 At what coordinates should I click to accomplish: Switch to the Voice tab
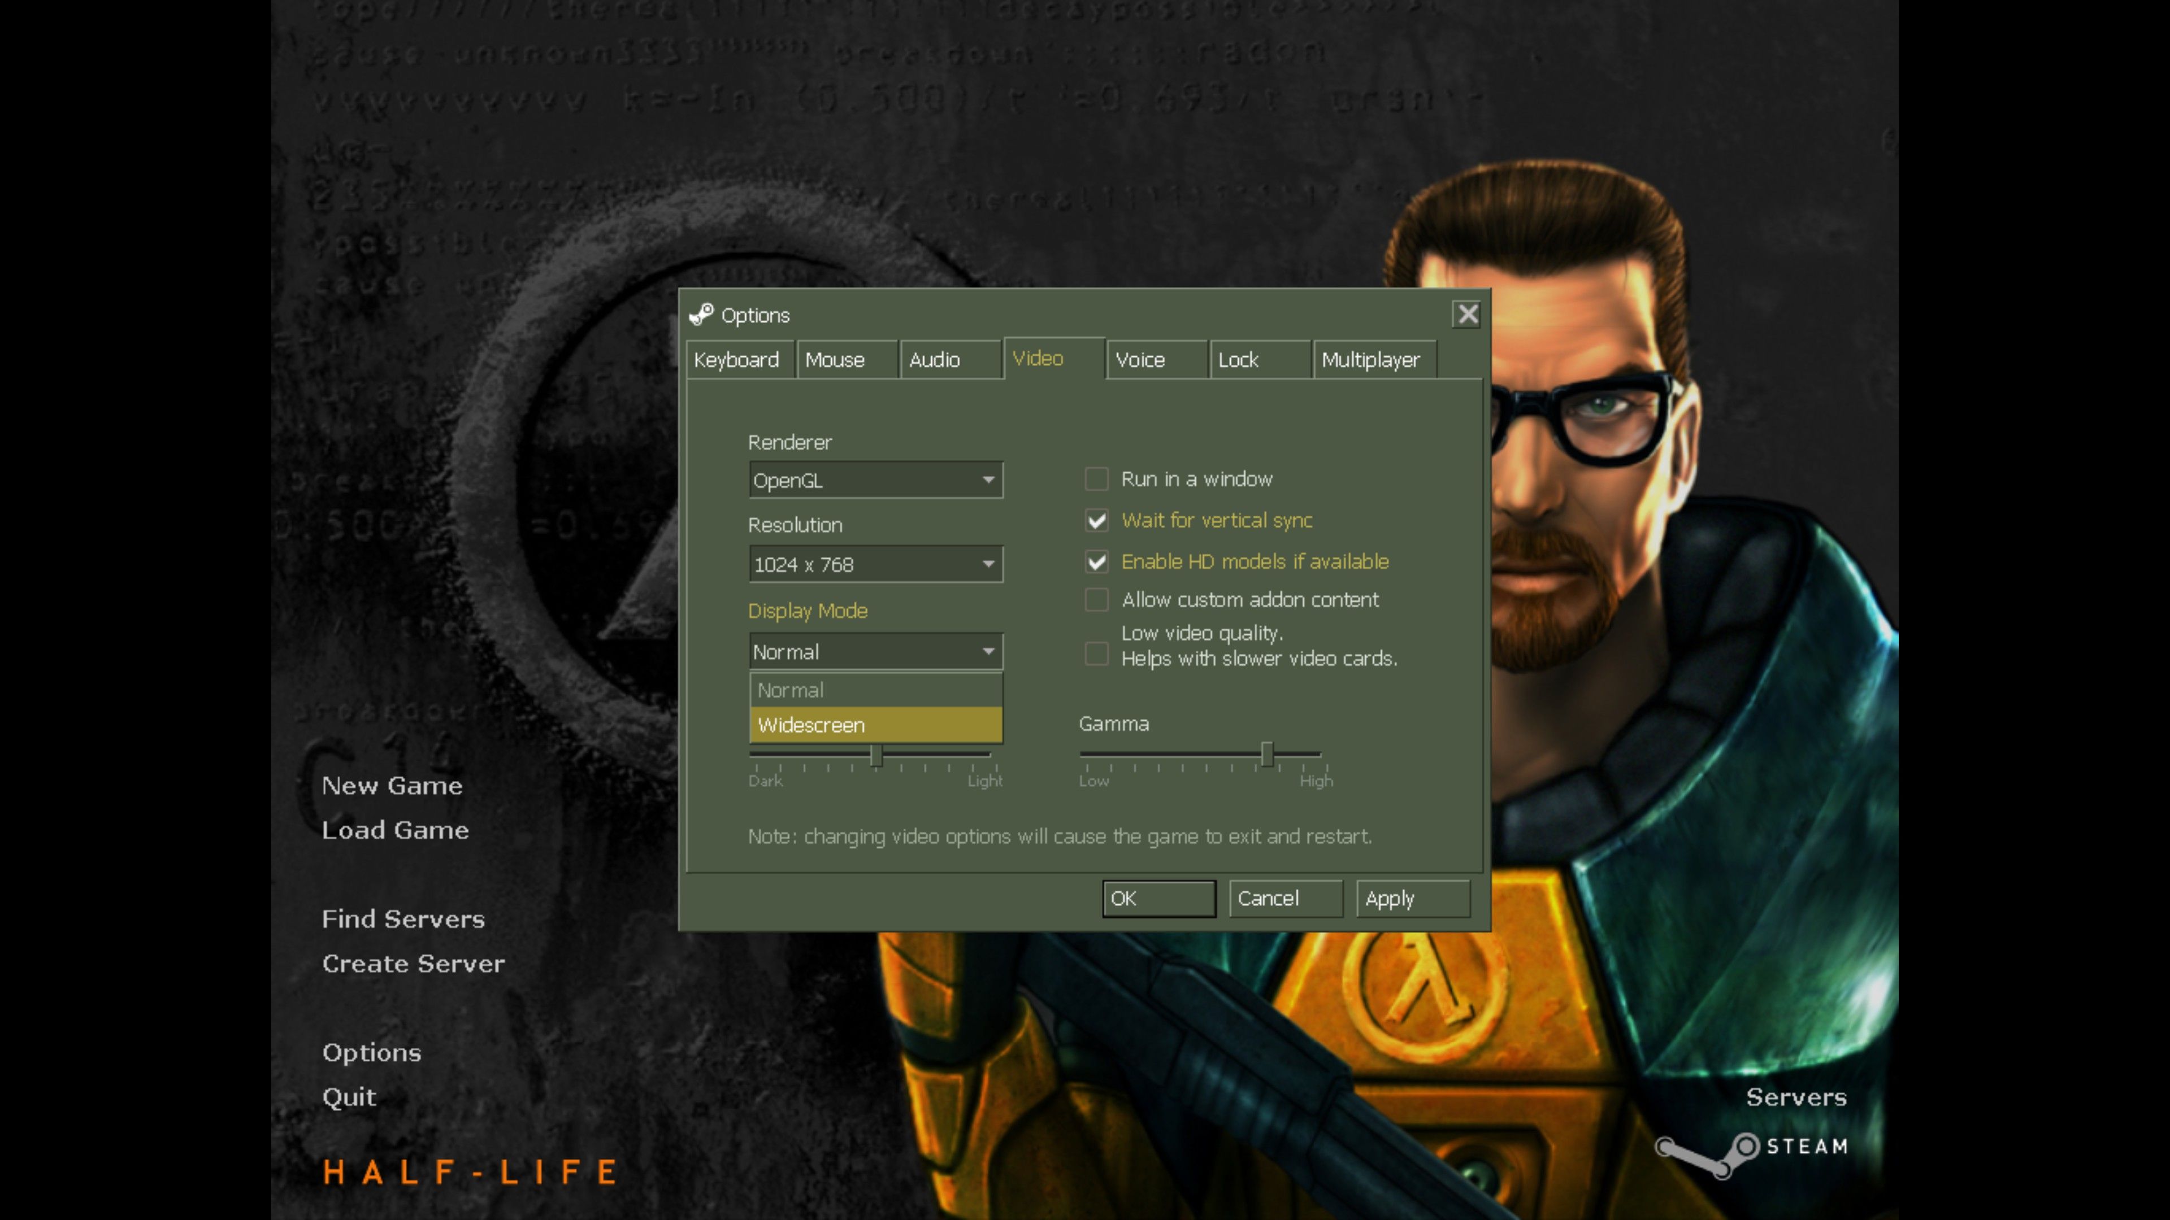pyautogui.click(x=1157, y=360)
